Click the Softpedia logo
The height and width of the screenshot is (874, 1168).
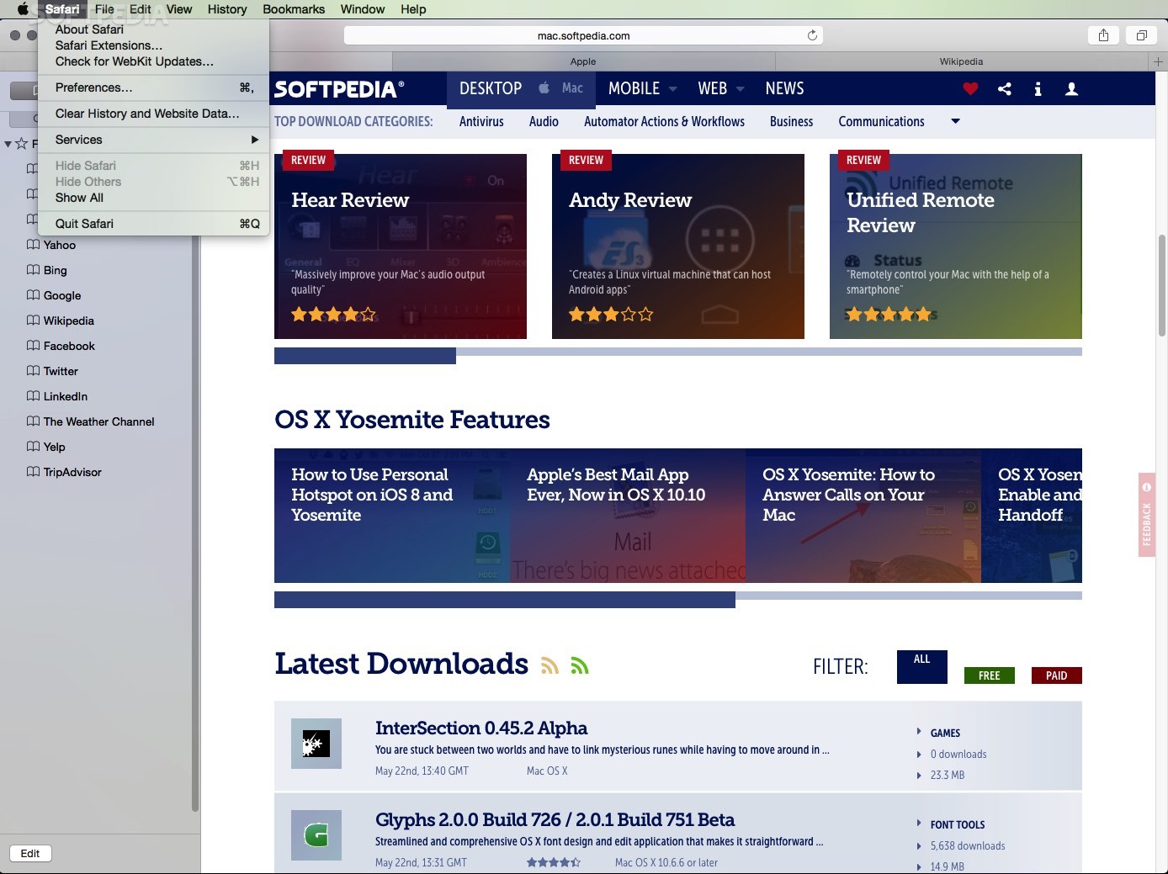tap(339, 89)
